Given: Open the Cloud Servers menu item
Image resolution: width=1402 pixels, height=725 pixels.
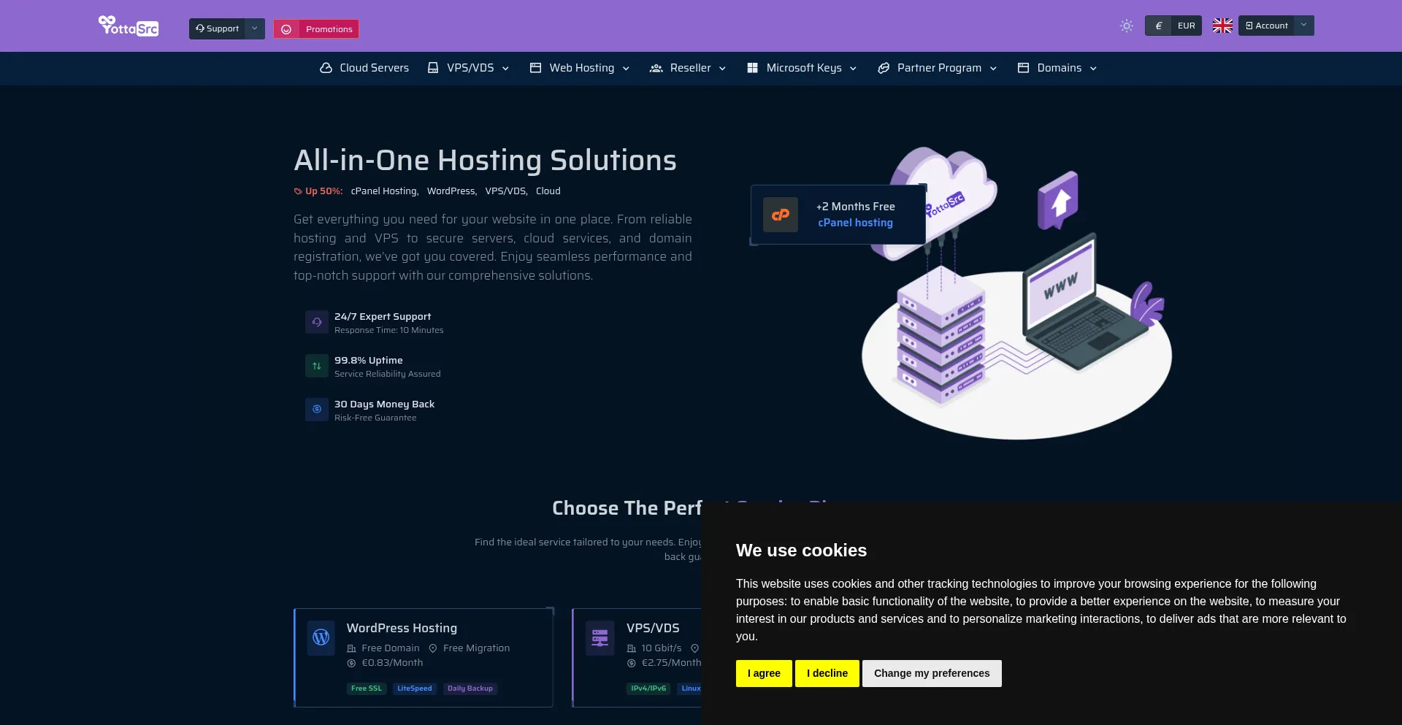Looking at the screenshot, I should [x=364, y=68].
